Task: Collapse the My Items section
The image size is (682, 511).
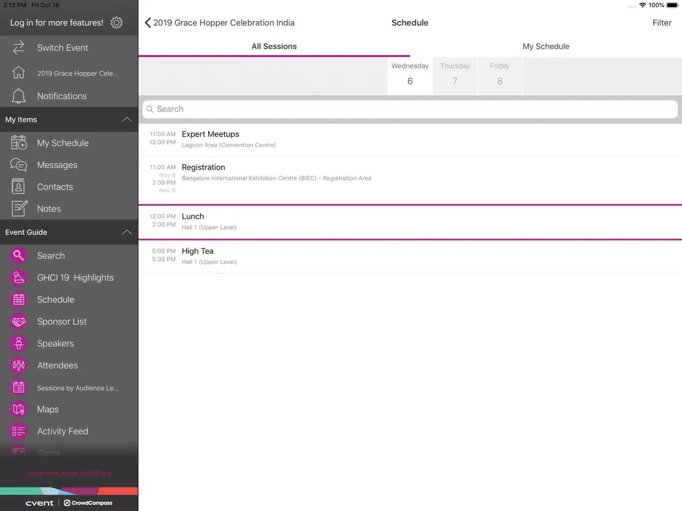Action: click(127, 119)
